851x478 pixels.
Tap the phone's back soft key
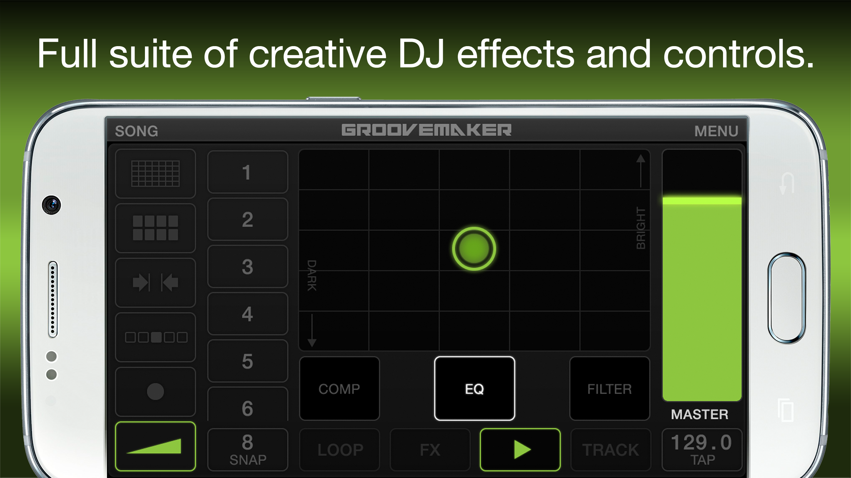click(x=787, y=183)
